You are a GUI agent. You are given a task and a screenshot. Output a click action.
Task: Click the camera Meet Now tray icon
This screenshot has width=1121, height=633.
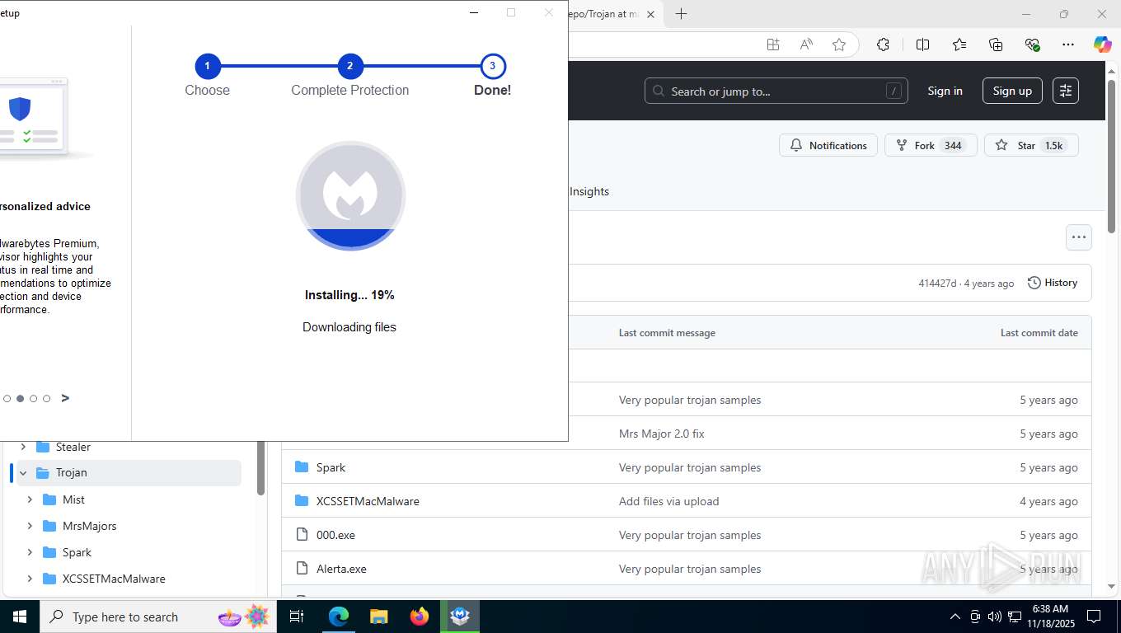pos(975,617)
